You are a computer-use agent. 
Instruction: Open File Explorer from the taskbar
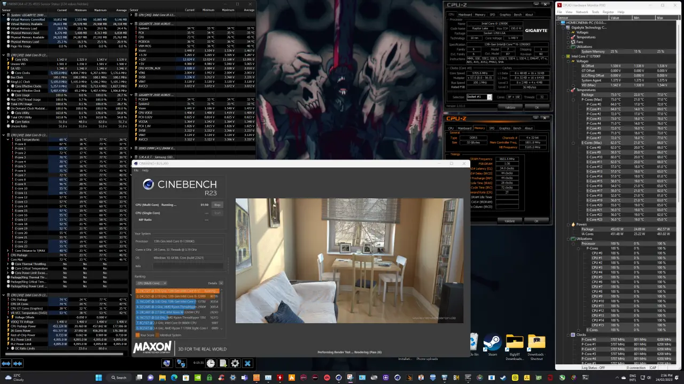coord(162,378)
